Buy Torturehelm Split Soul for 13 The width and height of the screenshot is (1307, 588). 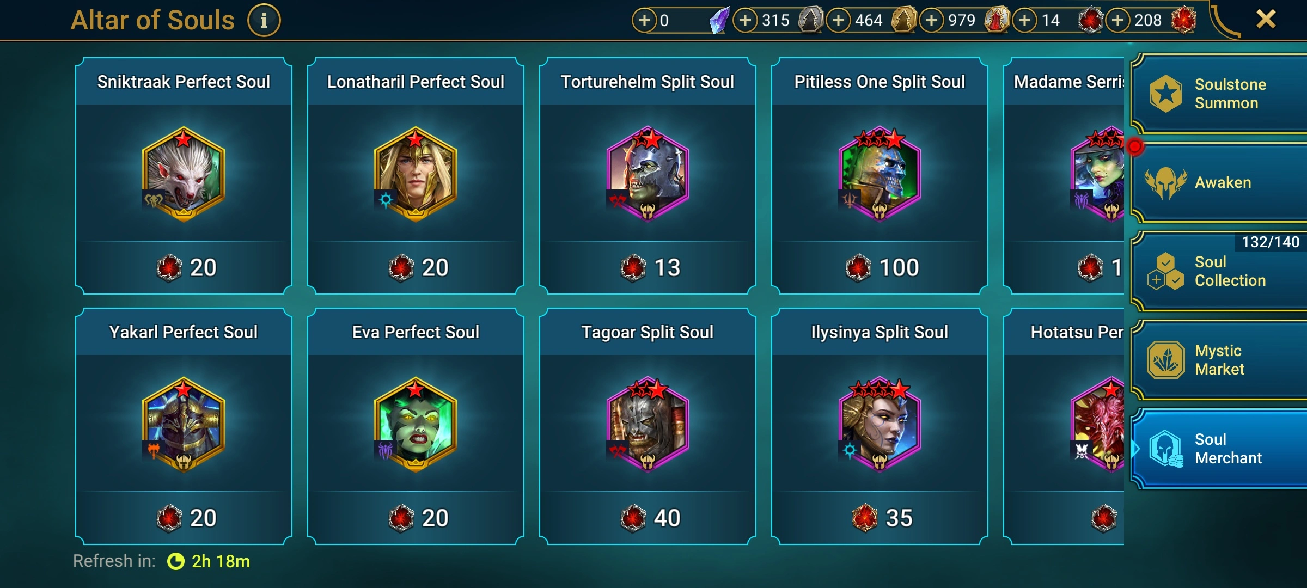point(648,267)
